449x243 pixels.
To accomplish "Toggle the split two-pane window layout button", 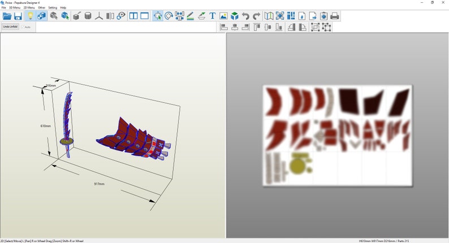I will [x=133, y=16].
